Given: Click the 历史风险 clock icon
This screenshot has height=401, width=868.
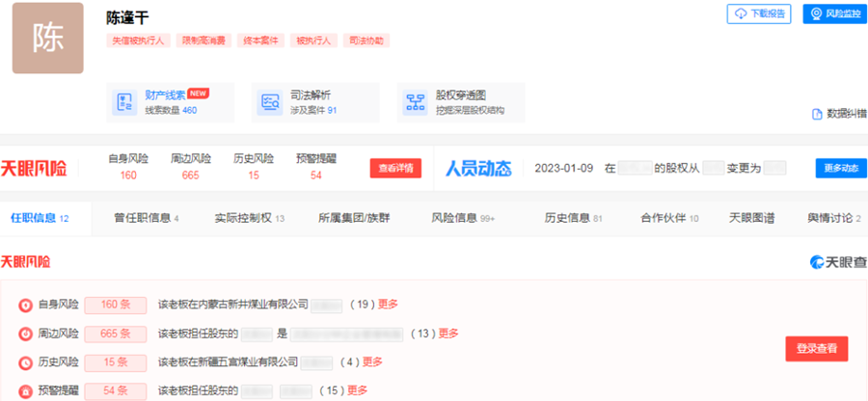Looking at the screenshot, I should pos(25,362).
